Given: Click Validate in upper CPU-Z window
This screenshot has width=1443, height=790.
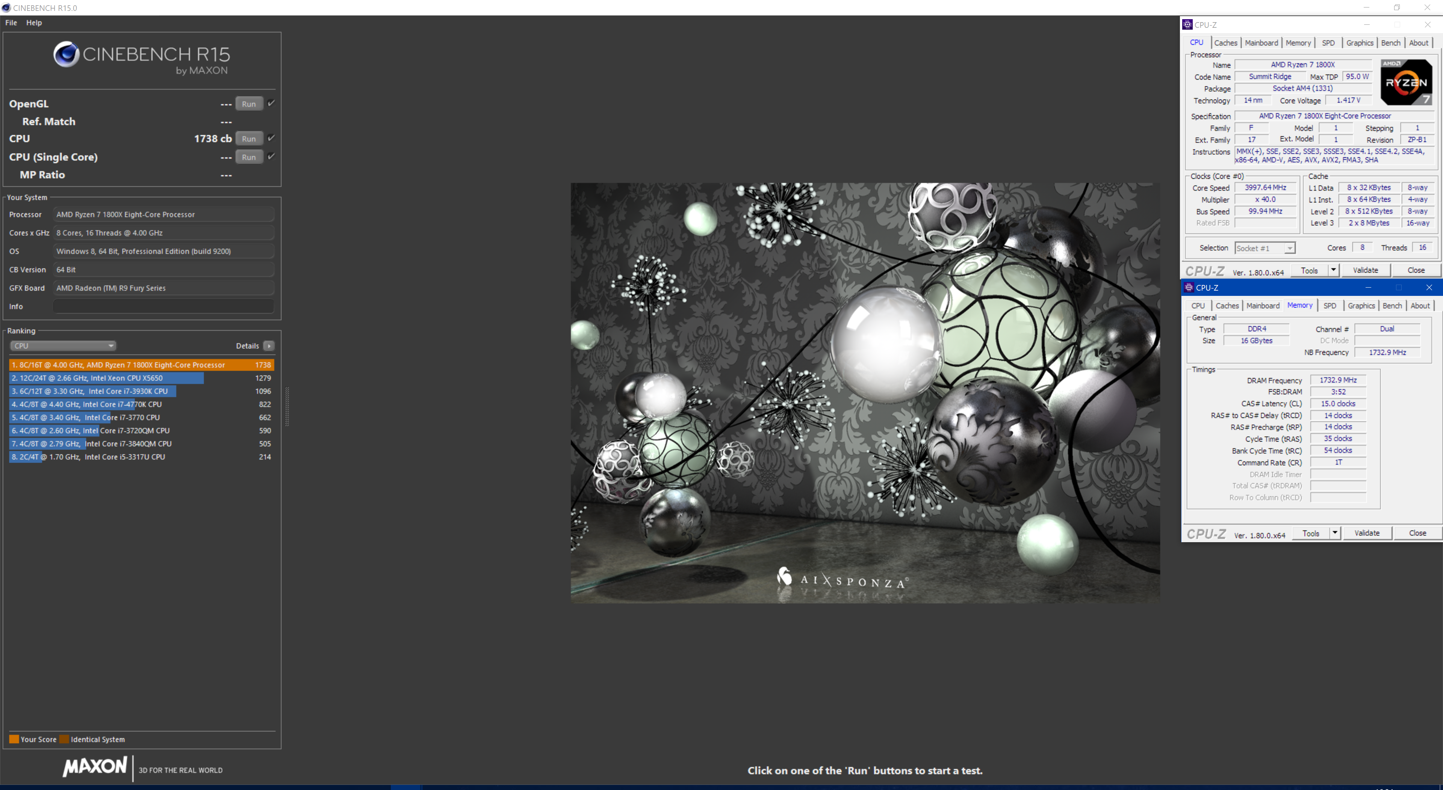Looking at the screenshot, I should (1365, 270).
